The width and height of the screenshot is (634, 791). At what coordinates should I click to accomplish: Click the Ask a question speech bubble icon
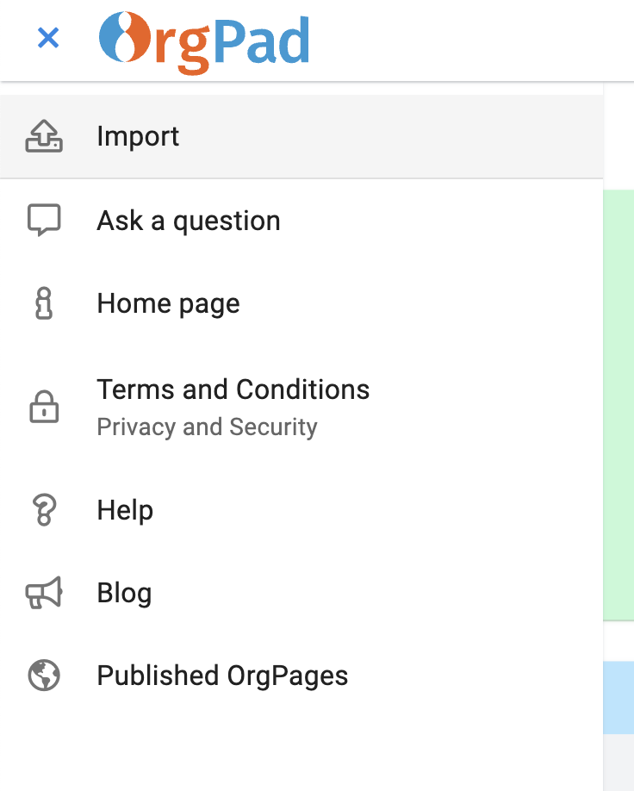coord(43,220)
